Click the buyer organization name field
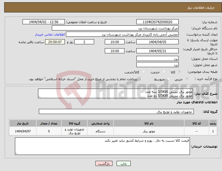Screen dimensions: 222x171 [x=115, y=28]
